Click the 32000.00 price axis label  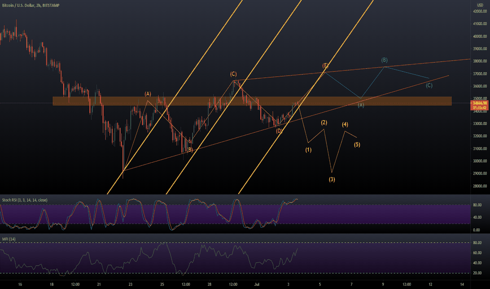pyautogui.click(x=480, y=136)
